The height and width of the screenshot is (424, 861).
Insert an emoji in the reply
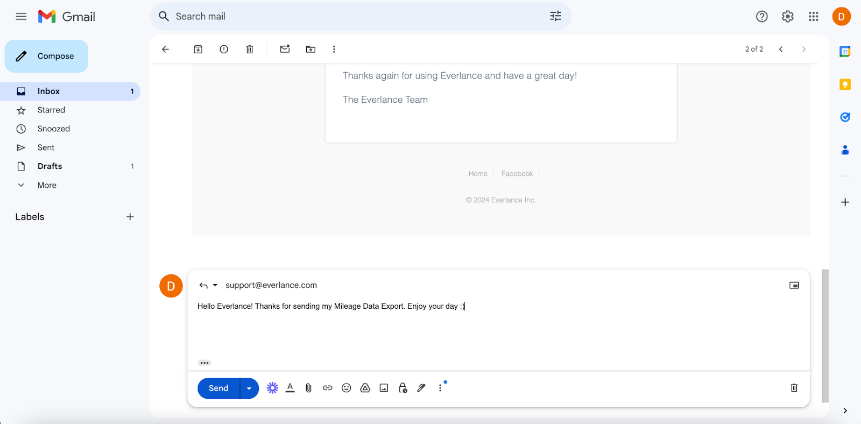(x=347, y=388)
